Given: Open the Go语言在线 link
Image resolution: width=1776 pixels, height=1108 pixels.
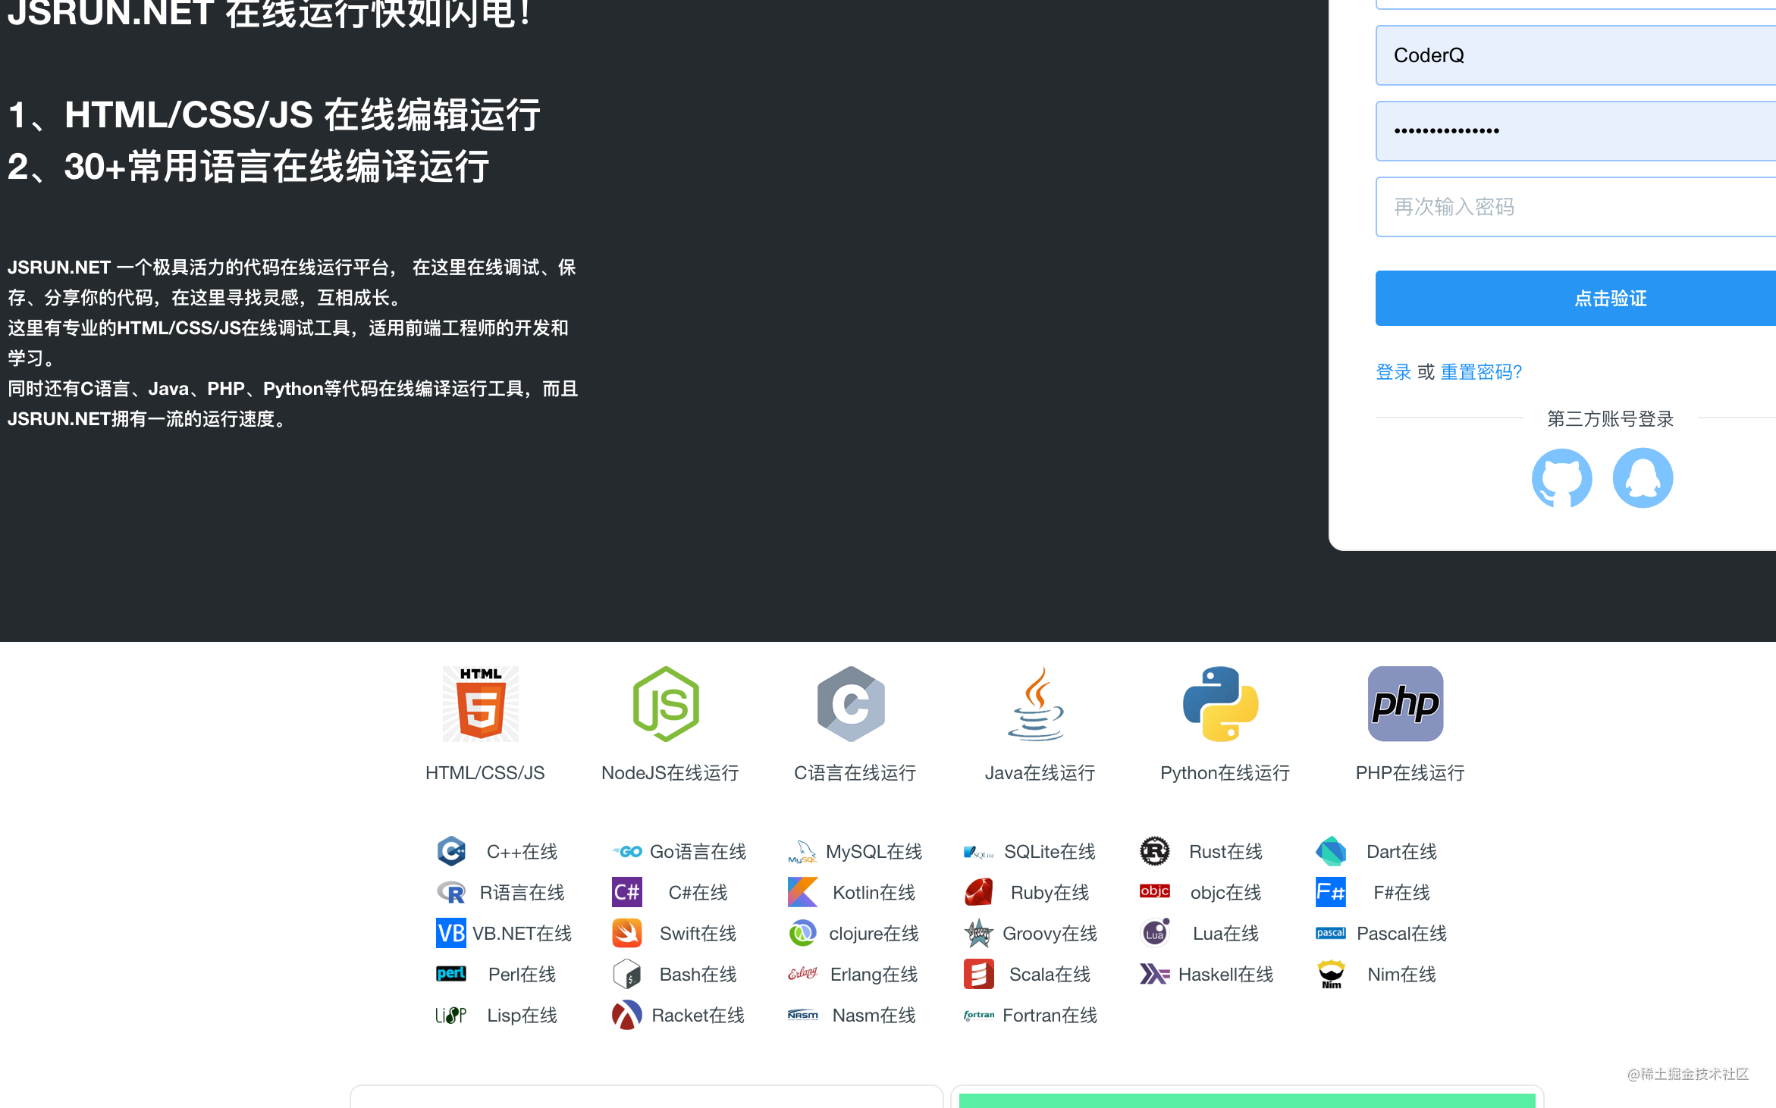Looking at the screenshot, I should point(698,852).
